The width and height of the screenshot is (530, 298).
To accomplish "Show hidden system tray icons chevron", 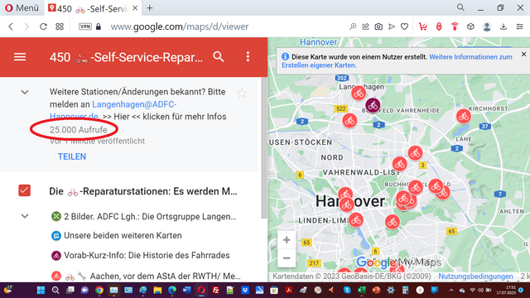I will tap(451, 290).
